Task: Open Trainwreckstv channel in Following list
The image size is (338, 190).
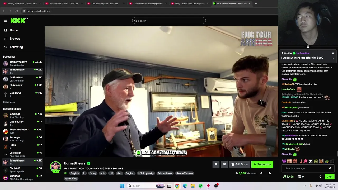Action: 22,63
